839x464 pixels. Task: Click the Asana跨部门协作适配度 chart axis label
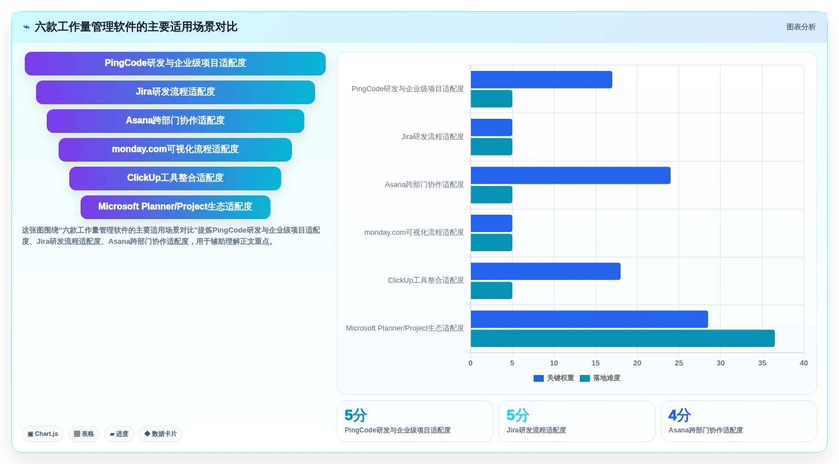point(425,185)
